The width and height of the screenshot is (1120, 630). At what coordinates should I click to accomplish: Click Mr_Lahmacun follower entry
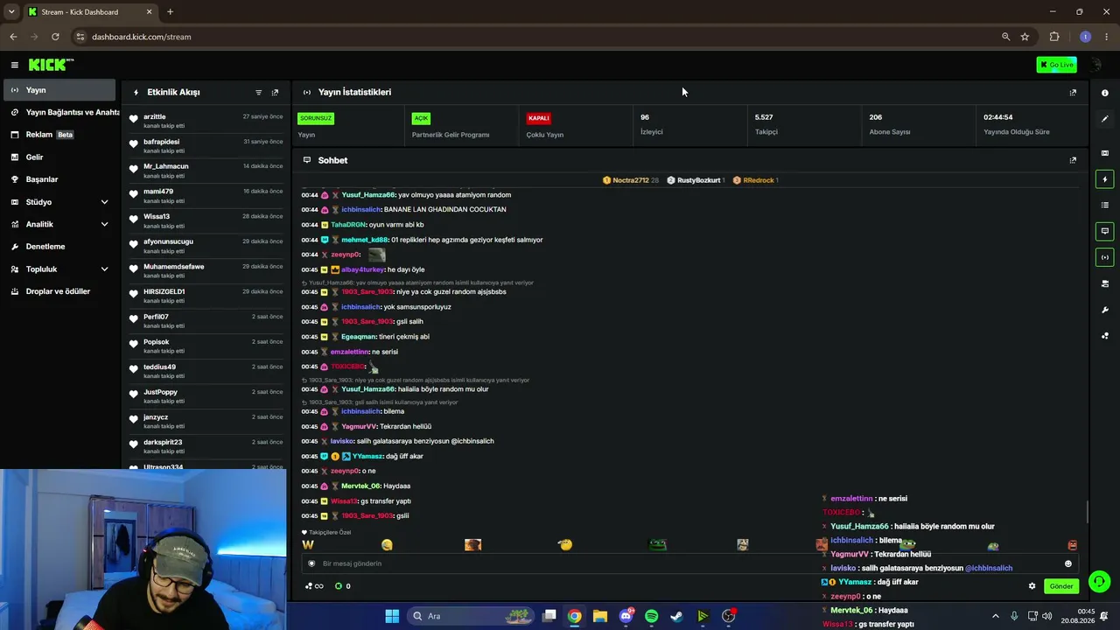166,166
